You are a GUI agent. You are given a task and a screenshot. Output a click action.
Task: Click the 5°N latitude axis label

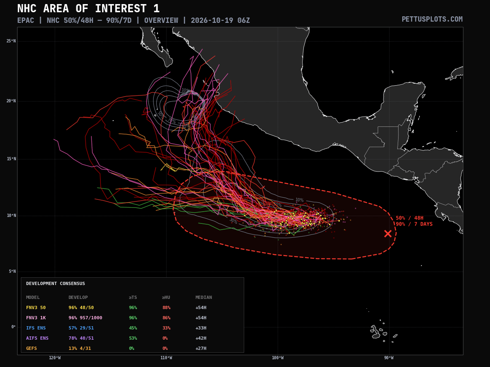click(x=12, y=272)
